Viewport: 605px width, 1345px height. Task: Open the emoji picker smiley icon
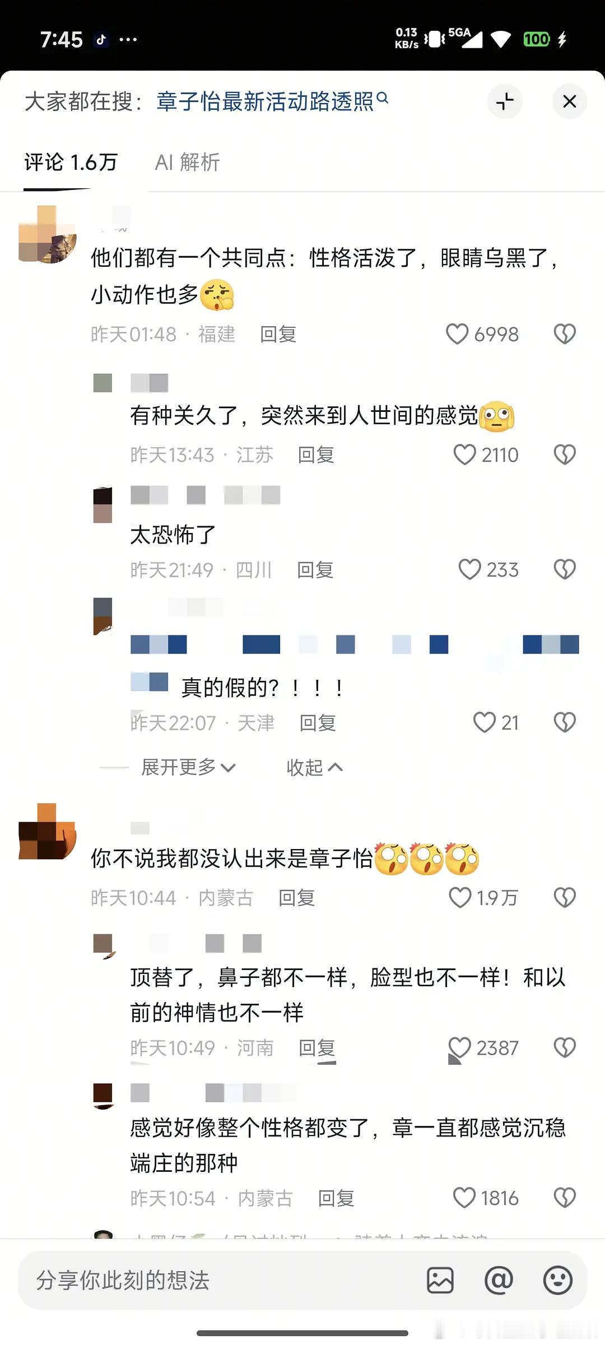(x=557, y=1280)
